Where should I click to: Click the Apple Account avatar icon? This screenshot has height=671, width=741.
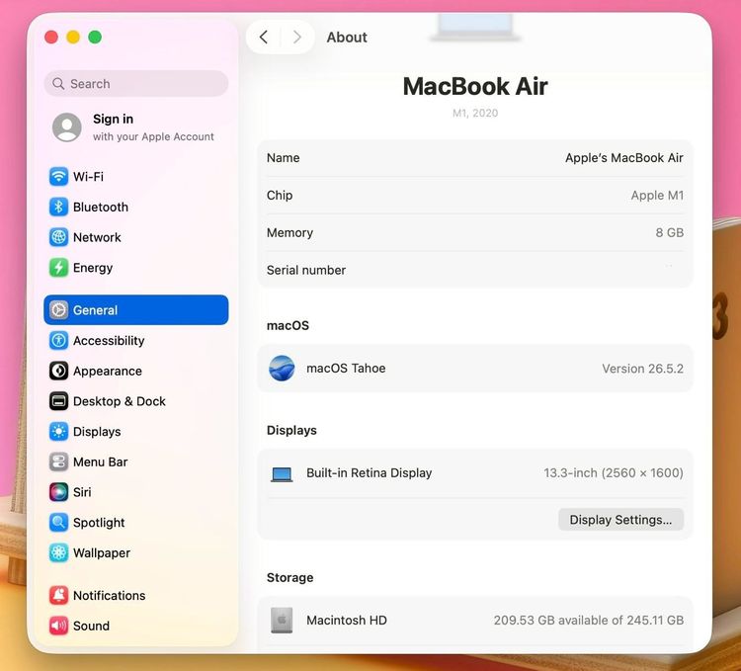(66, 127)
